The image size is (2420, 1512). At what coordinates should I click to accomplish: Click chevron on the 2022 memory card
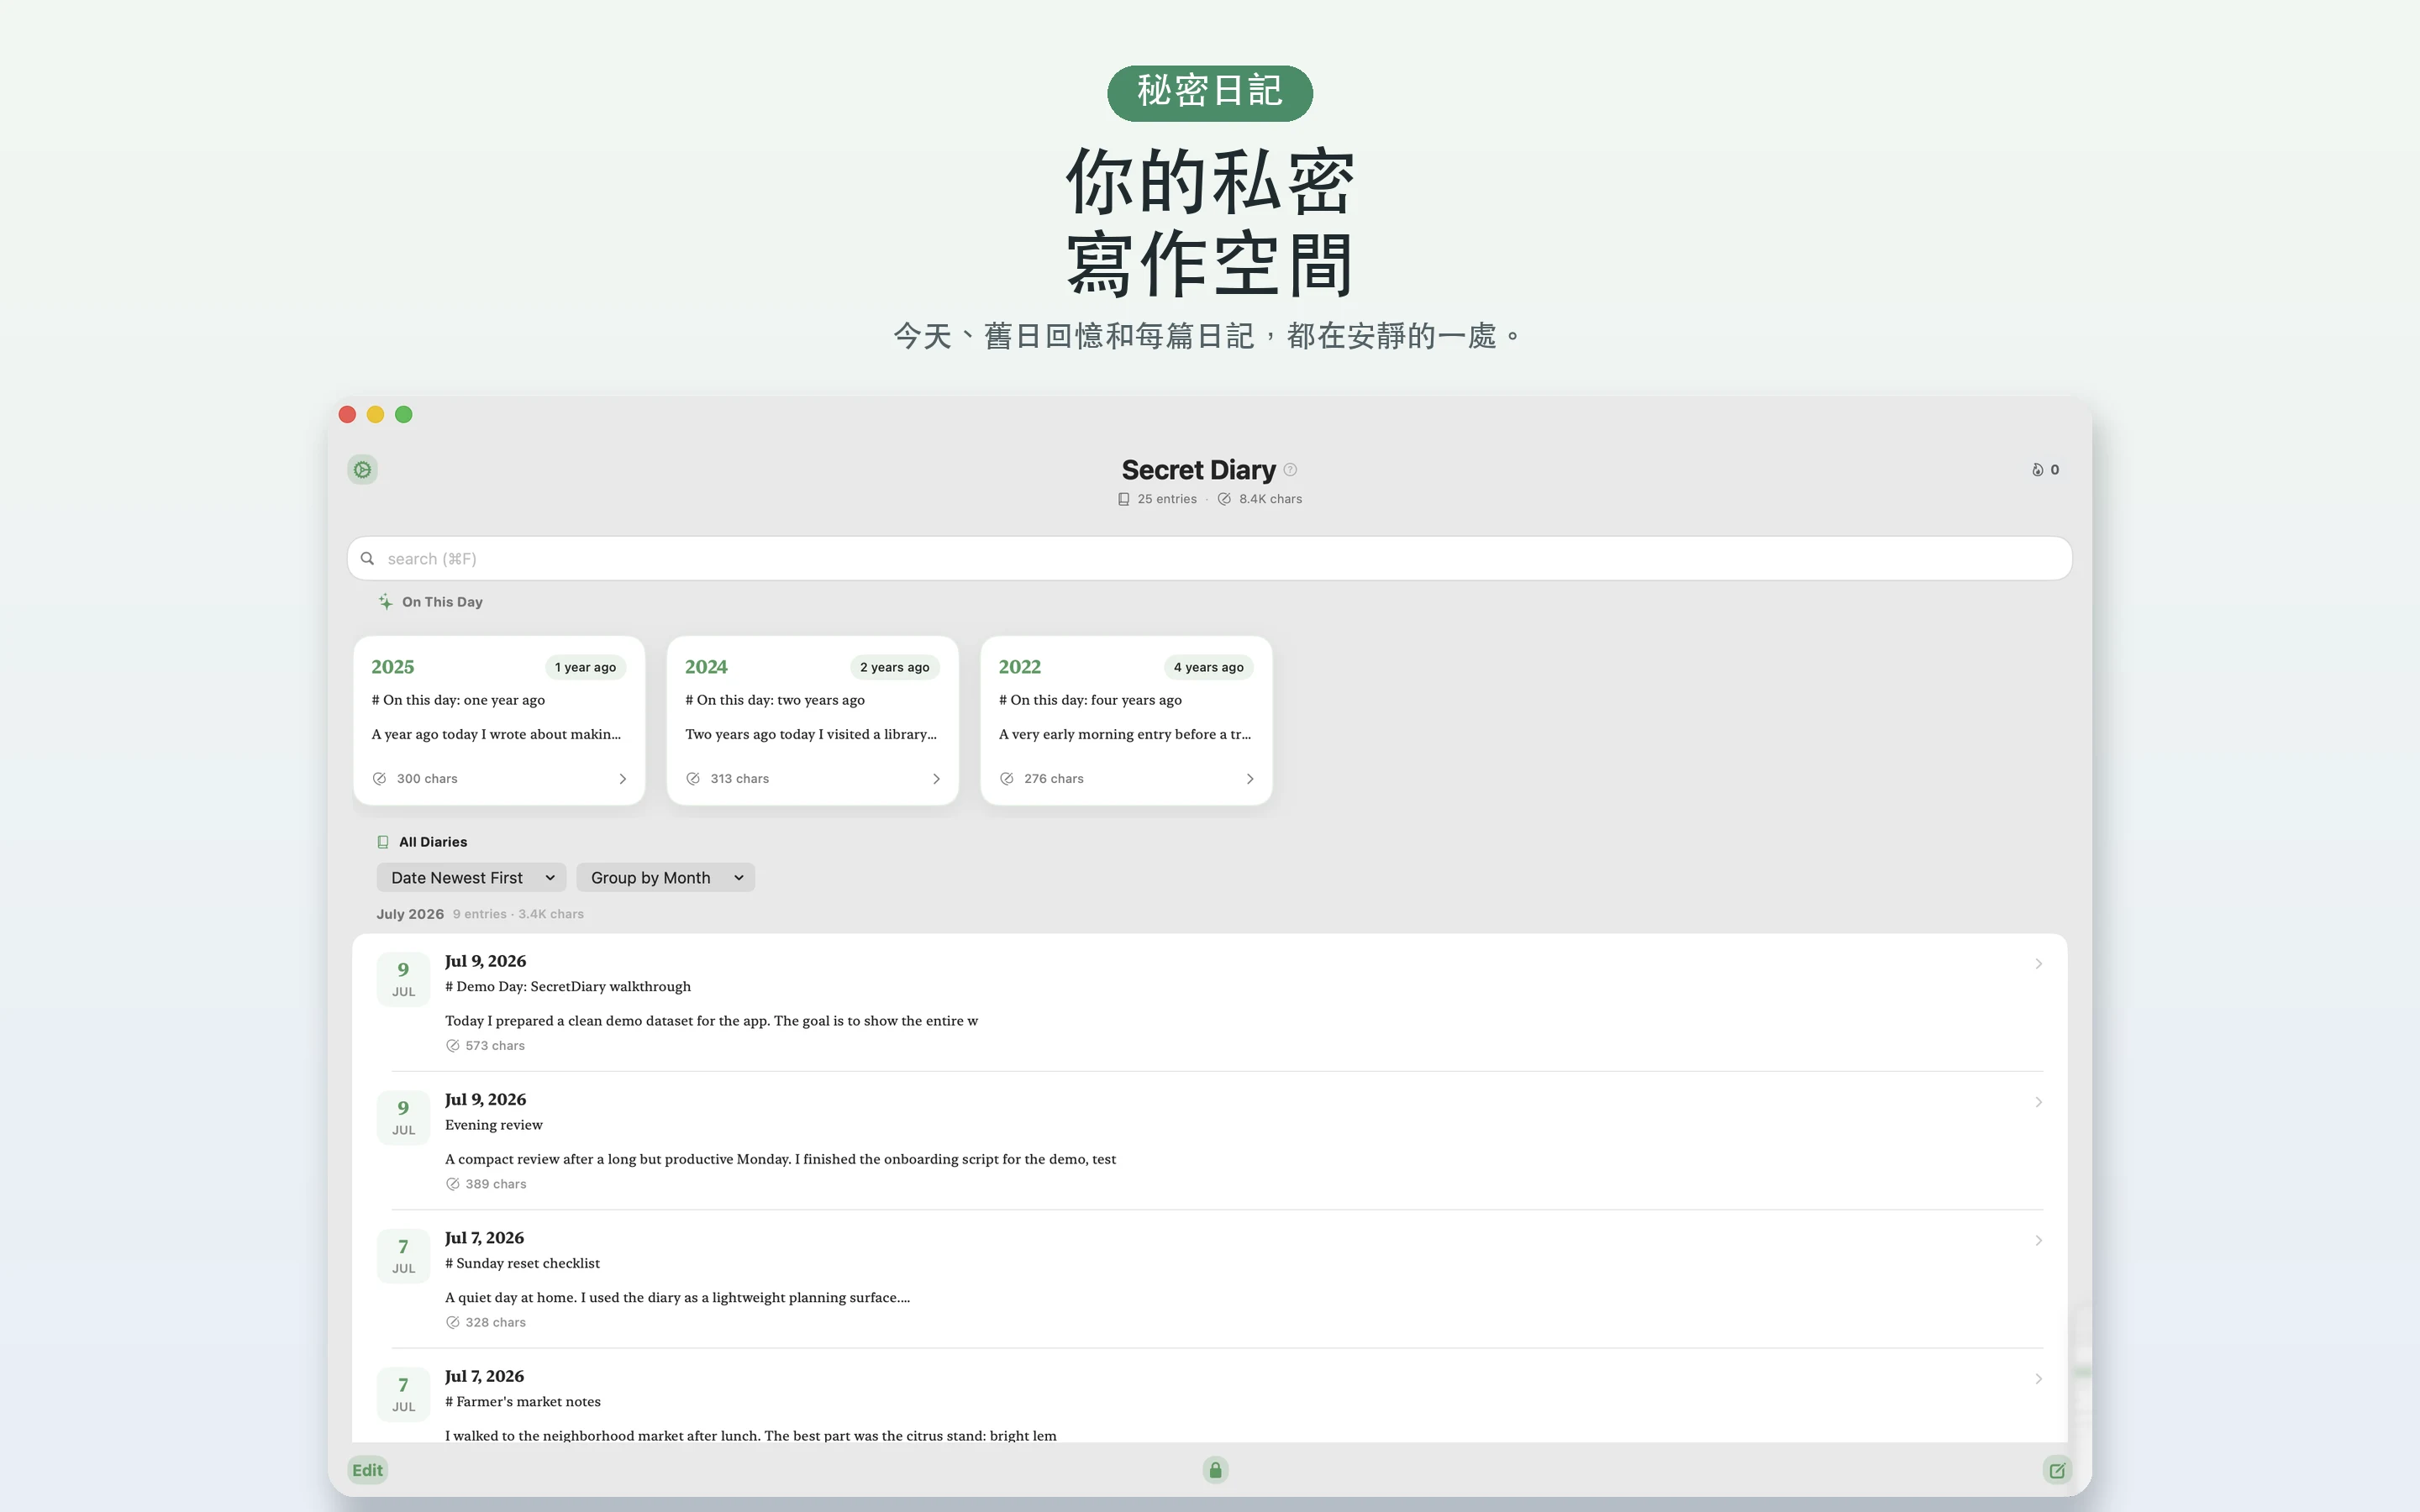pyautogui.click(x=1249, y=778)
